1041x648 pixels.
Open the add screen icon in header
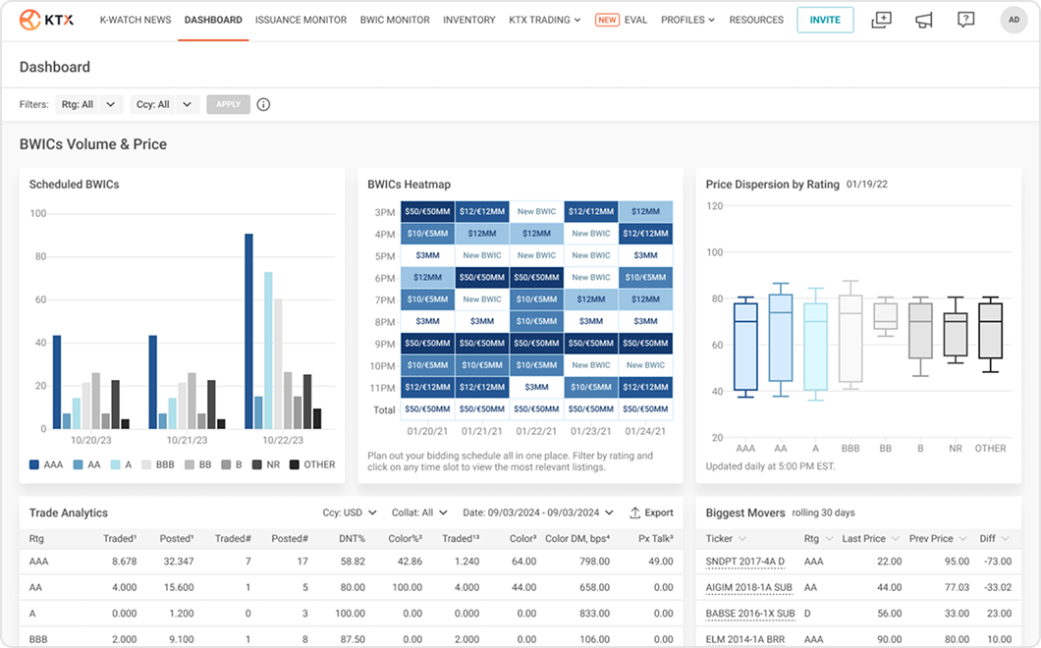click(881, 20)
